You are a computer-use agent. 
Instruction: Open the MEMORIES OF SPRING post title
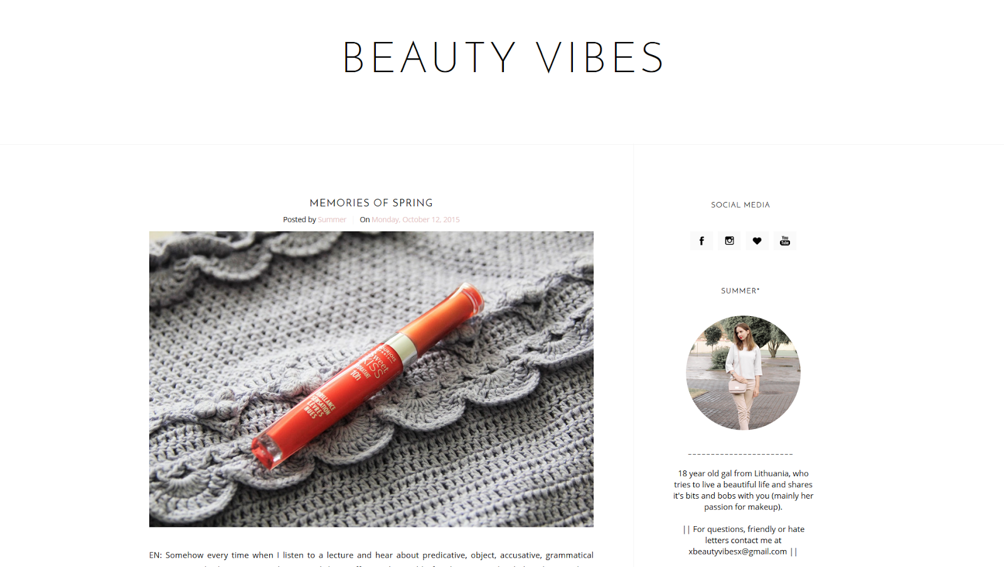pyautogui.click(x=371, y=203)
